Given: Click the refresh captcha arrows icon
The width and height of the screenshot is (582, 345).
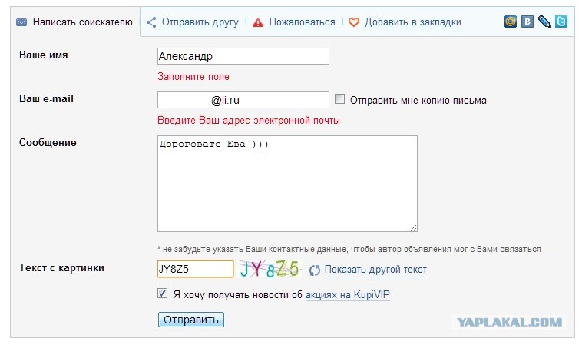Looking at the screenshot, I should point(314,270).
